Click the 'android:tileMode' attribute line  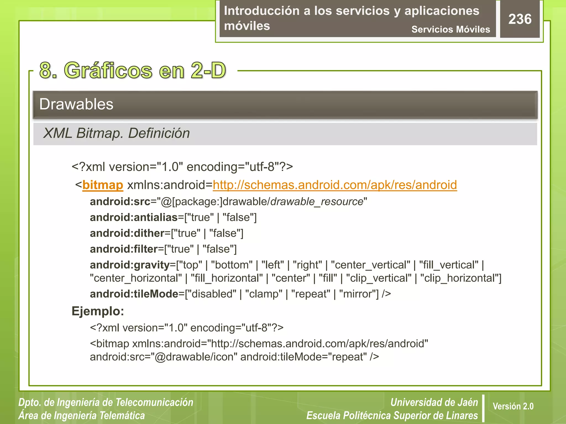coord(240,294)
